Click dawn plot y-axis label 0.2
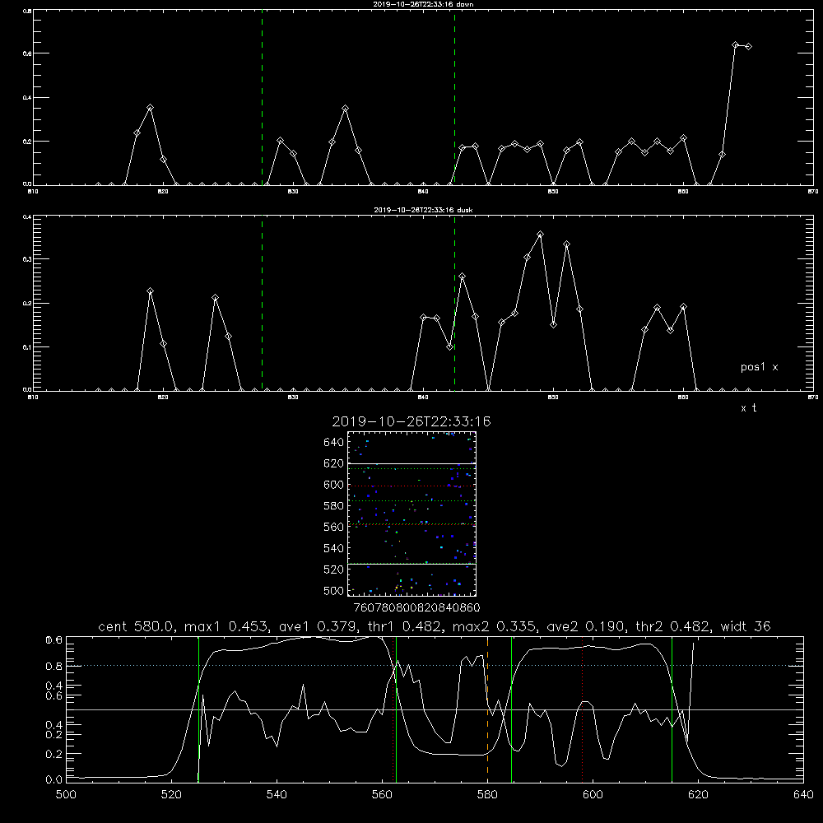The width and height of the screenshot is (823, 823). tap(27, 142)
